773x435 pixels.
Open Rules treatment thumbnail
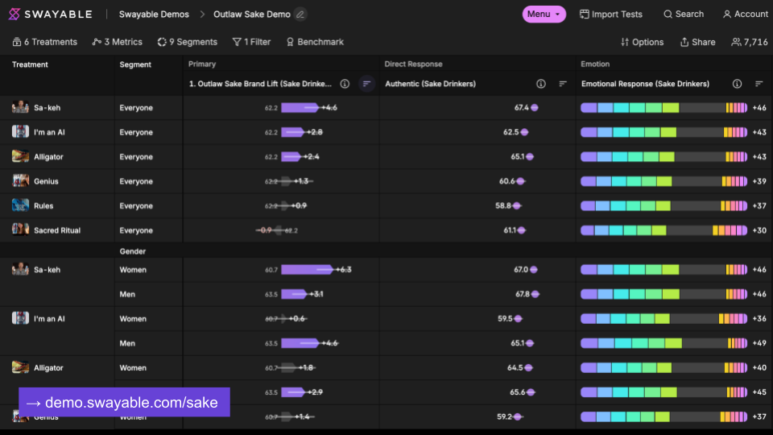pos(20,205)
